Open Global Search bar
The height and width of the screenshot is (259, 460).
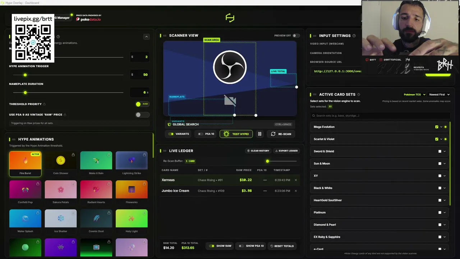pyautogui.click(x=230, y=124)
